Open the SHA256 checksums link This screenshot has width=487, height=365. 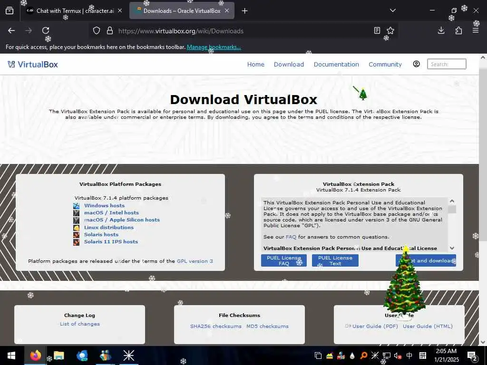(x=216, y=326)
